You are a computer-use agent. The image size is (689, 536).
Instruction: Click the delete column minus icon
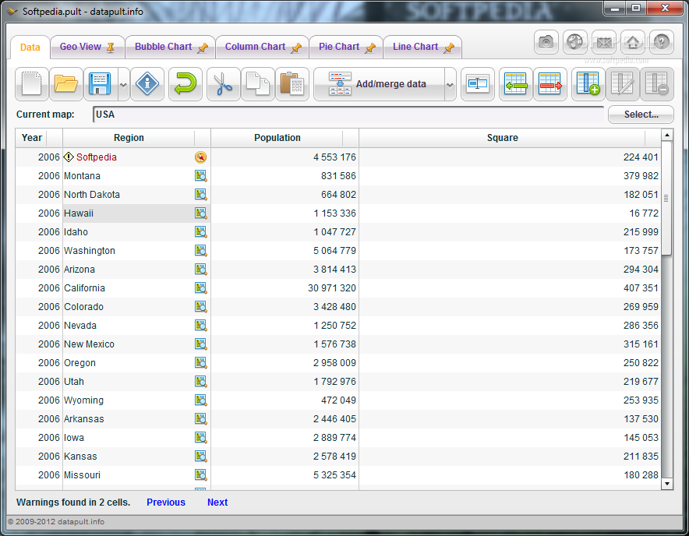[656, 84]
